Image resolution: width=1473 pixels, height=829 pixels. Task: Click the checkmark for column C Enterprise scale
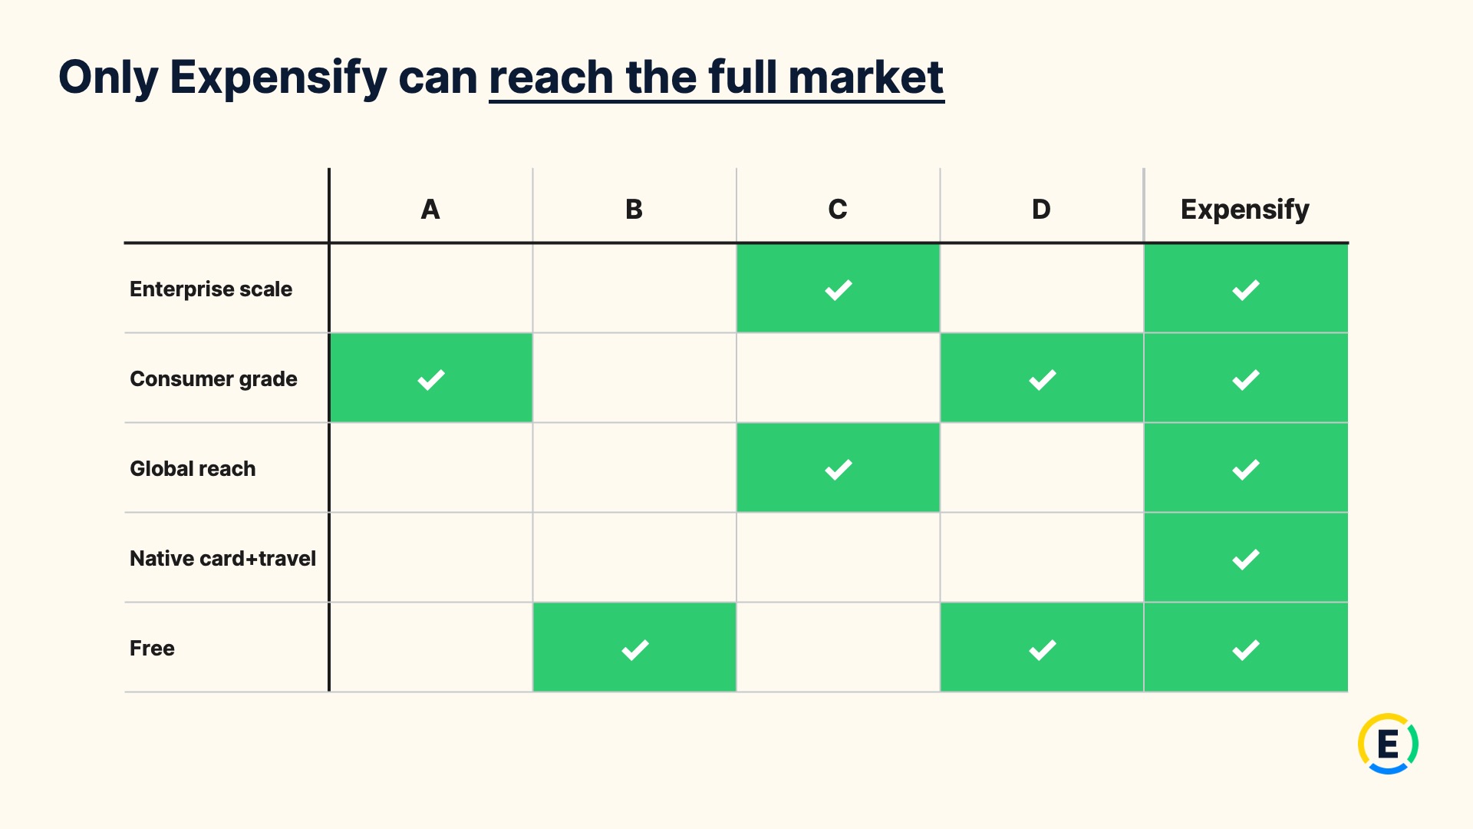(839, 290)
